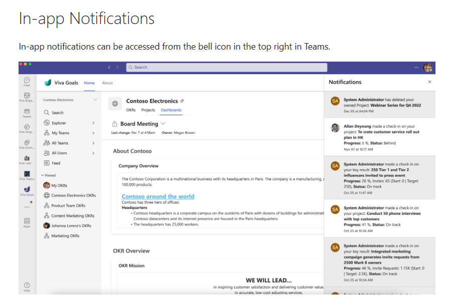Viewport: 450px width, 306px height.
Task: Open Teams icon in the left rail
Action: coord(27,113)
